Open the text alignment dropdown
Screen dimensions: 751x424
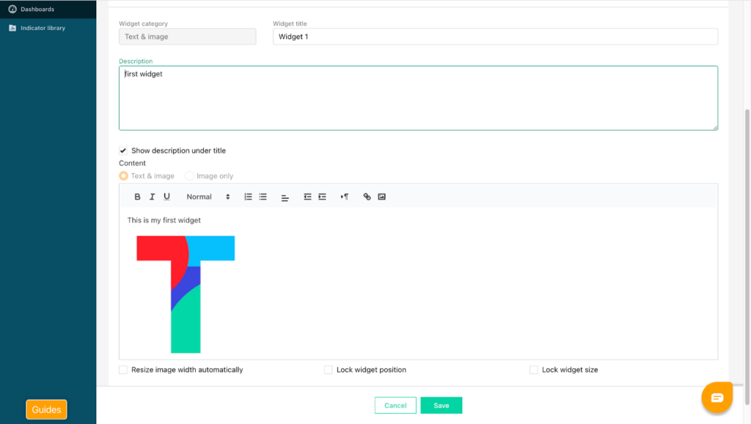tap(285, 197)
